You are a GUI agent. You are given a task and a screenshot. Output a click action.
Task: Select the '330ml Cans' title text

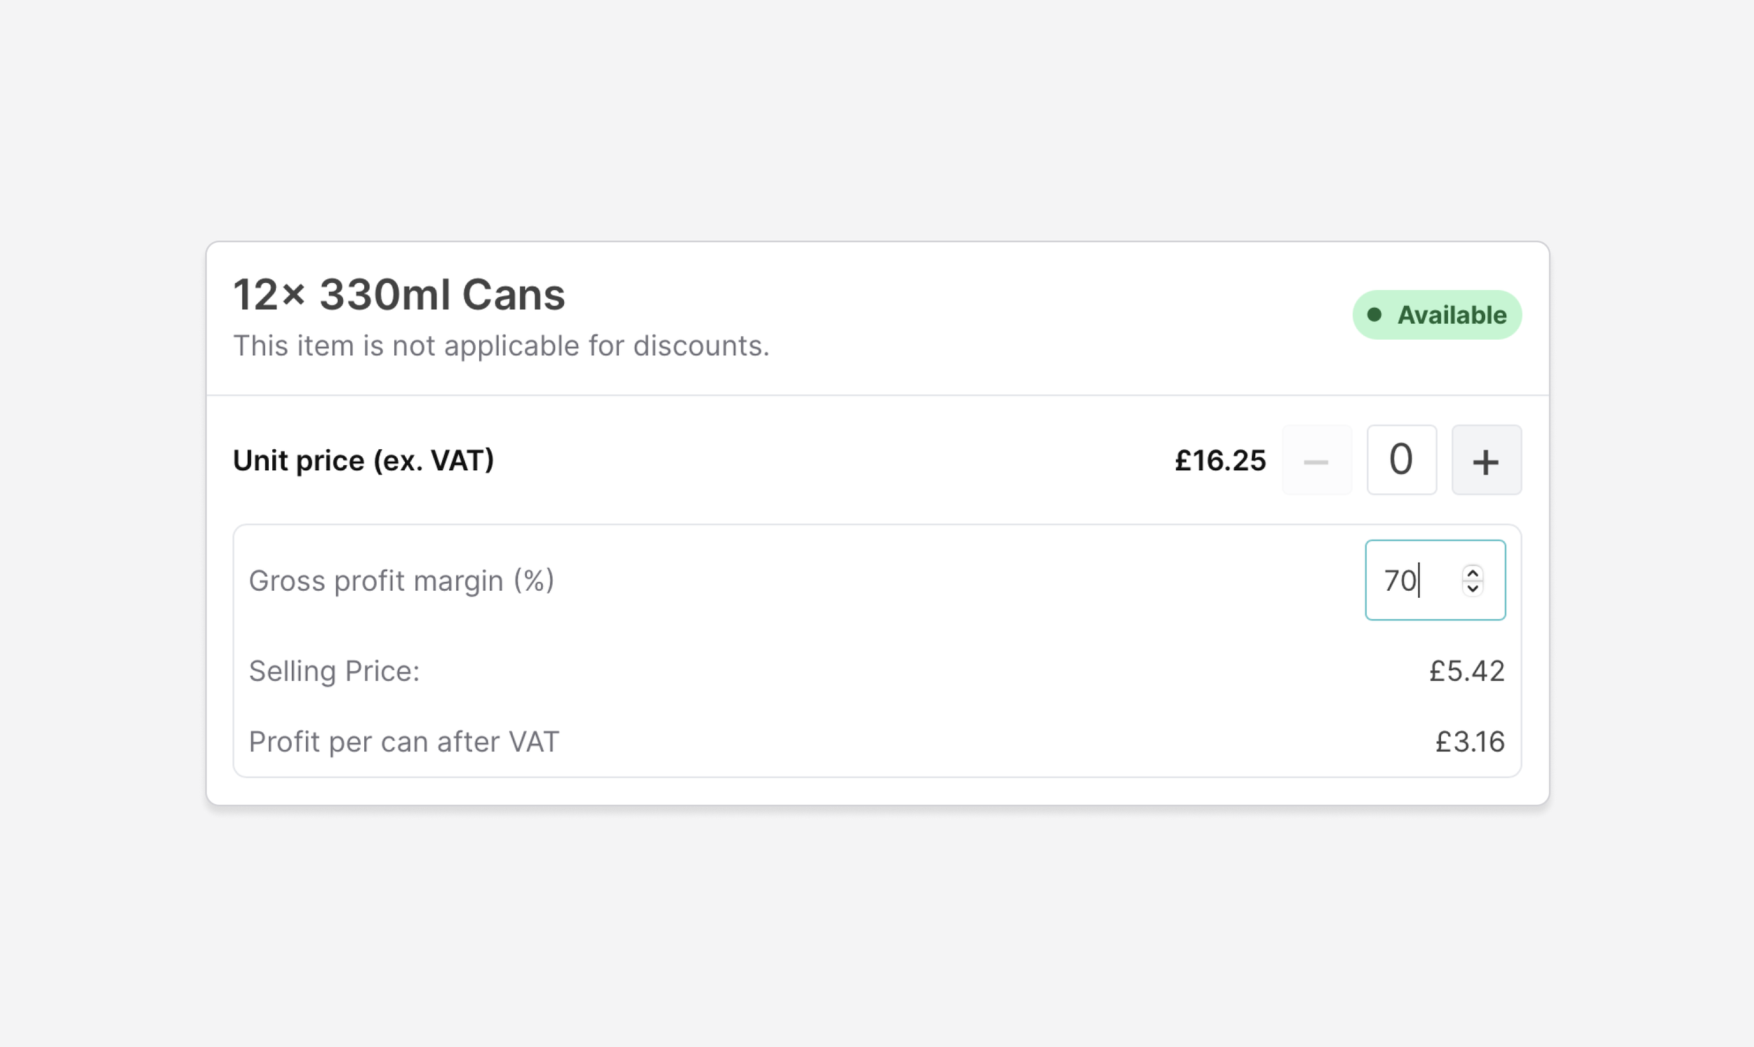click(442, 295)
